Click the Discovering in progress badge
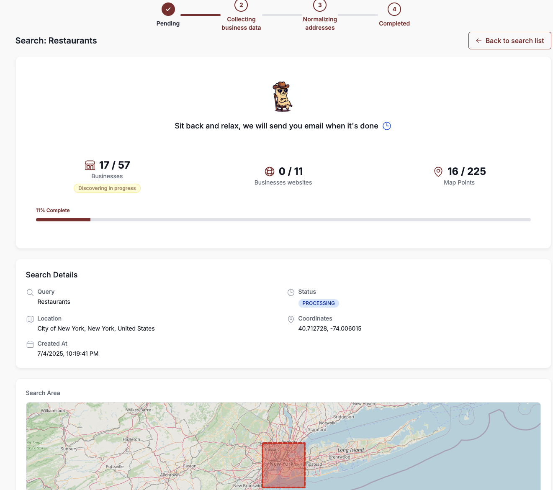 [x=107, y=188]
